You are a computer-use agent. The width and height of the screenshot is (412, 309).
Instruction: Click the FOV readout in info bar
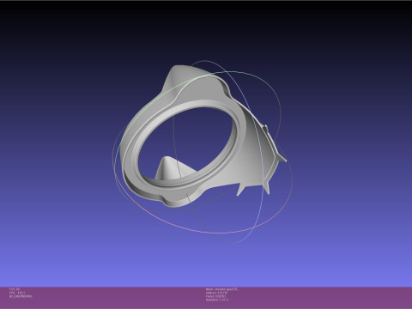pyautogui.click(x=15, y=289)
